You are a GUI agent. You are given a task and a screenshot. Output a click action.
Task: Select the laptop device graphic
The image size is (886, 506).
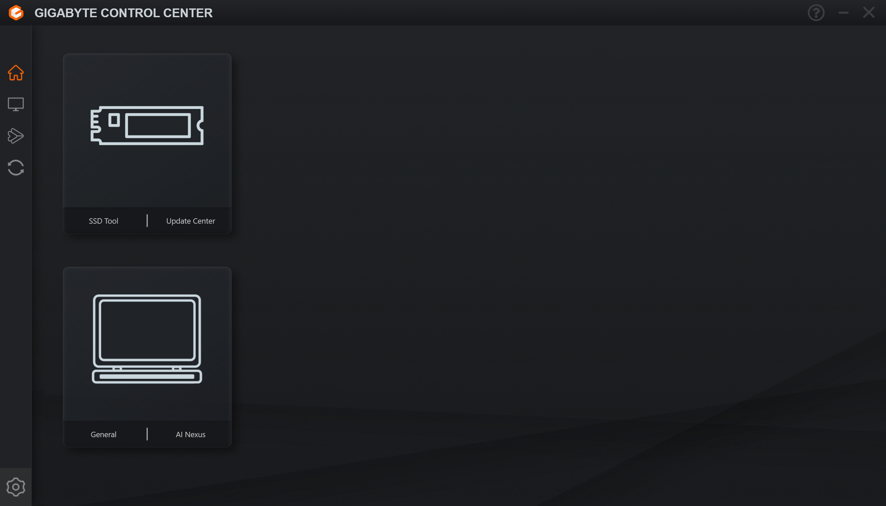[147, 339]
